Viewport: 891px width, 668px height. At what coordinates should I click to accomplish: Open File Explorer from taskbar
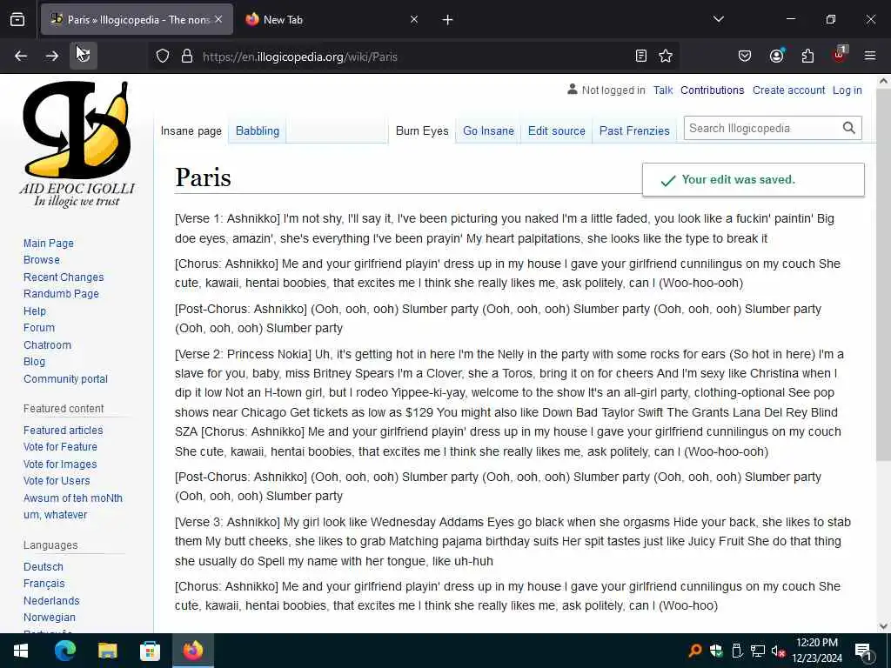pyautogui.click(x=107, y=651)
